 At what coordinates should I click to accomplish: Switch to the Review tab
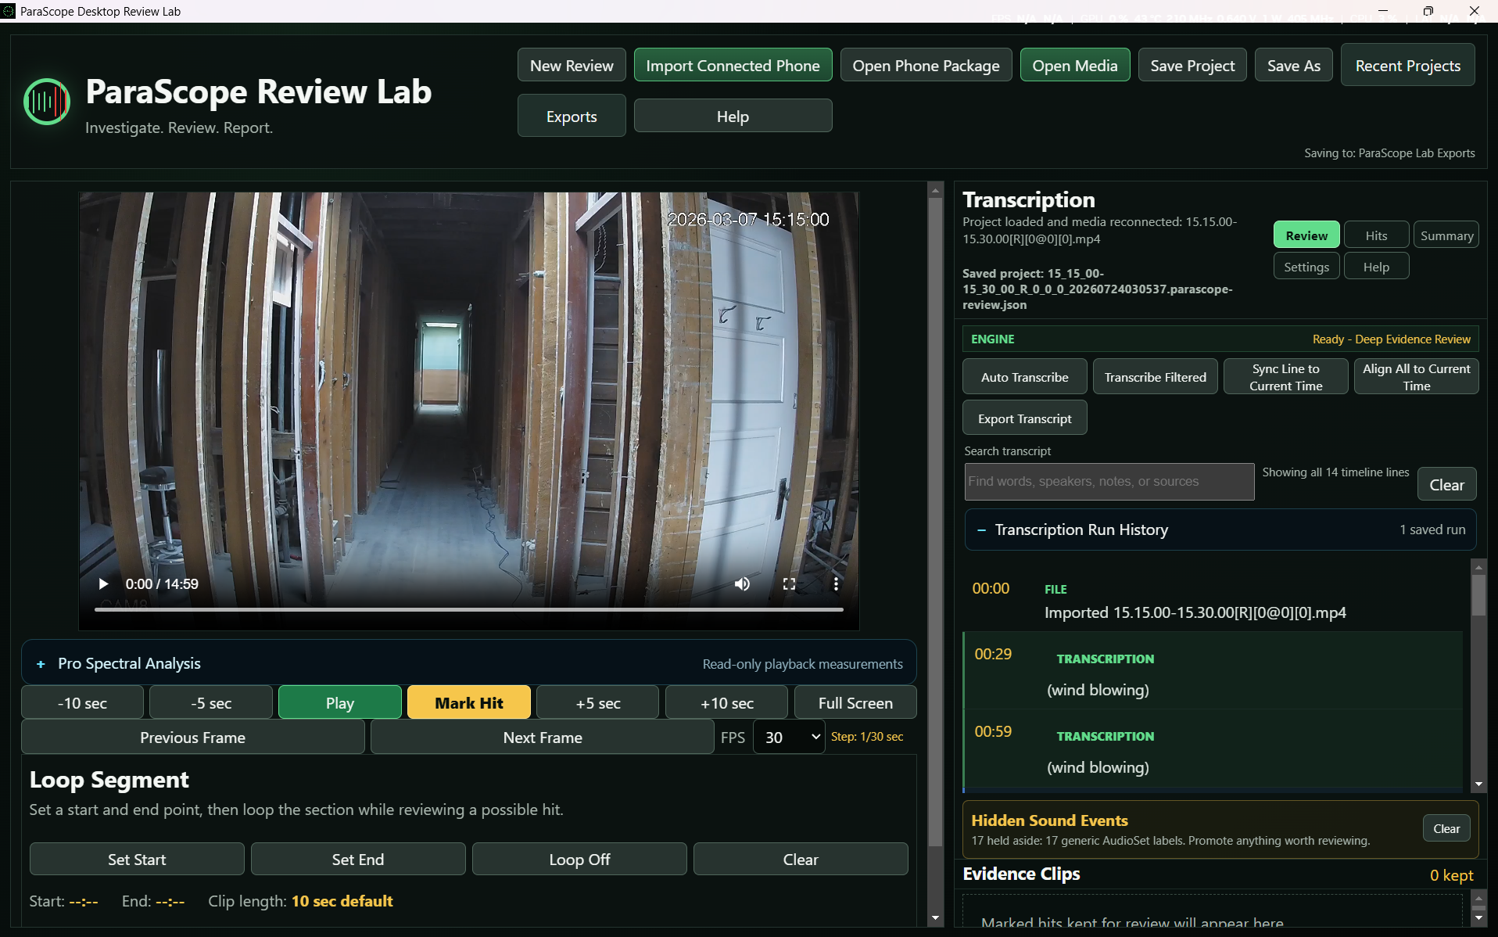coord(1306,235)
